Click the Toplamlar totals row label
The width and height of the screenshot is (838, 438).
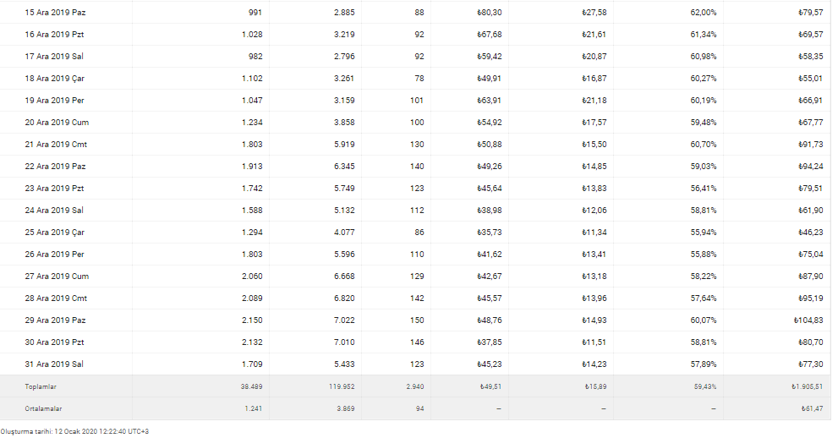coord(41,386)
